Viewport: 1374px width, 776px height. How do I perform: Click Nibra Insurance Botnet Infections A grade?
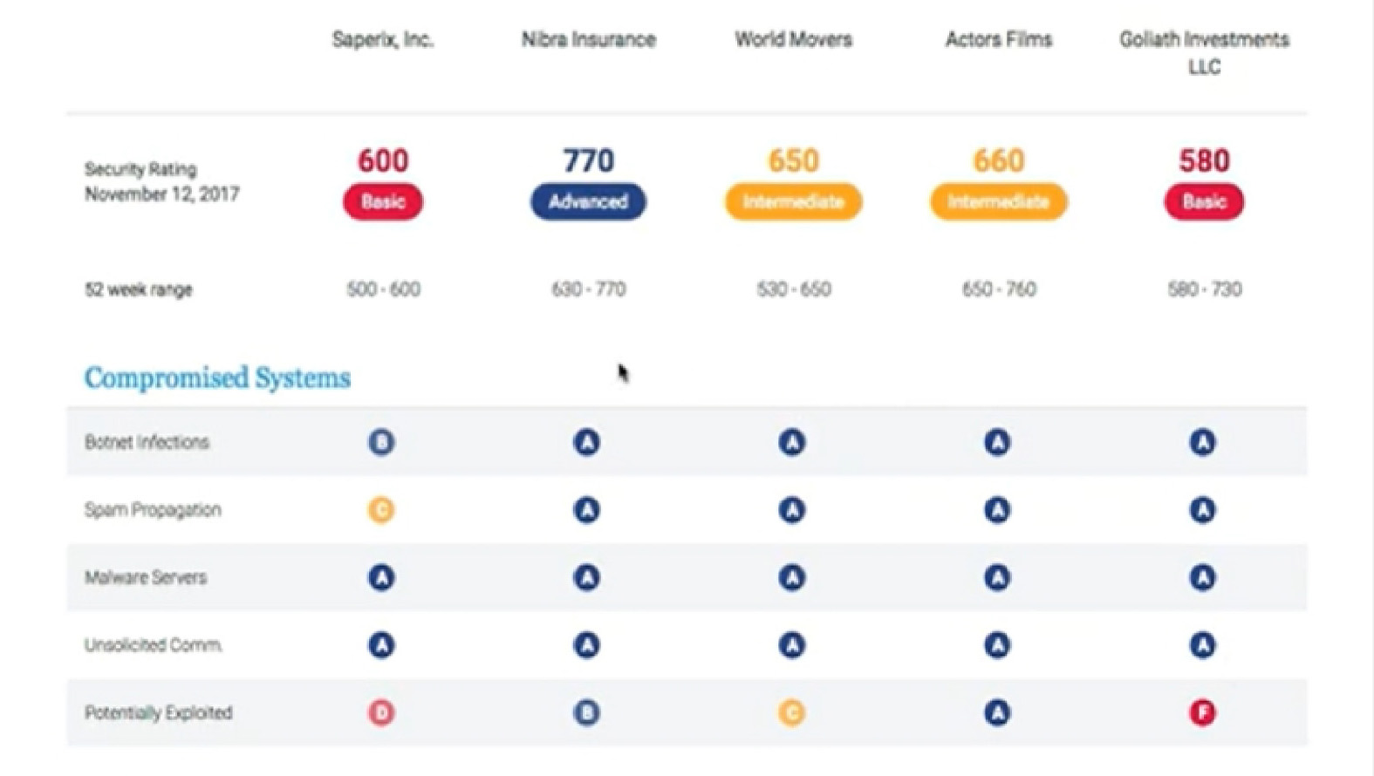tap(586, 442)
